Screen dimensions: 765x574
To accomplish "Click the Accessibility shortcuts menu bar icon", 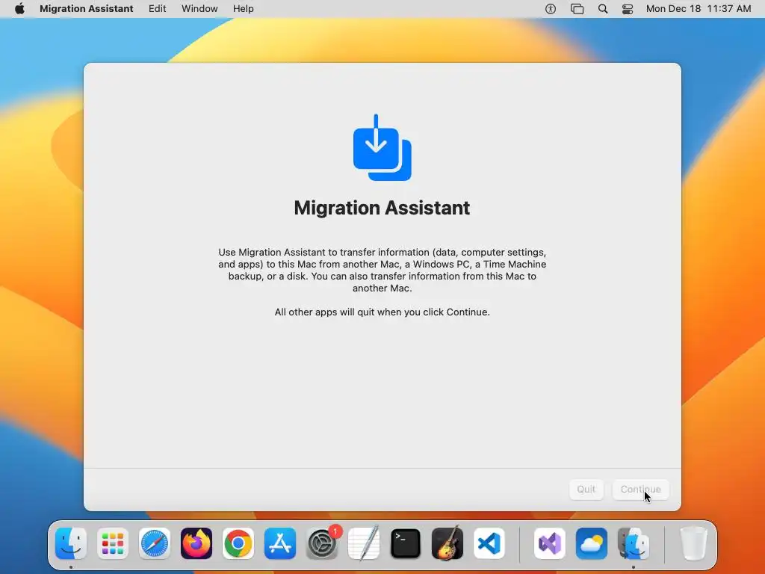I will [551, 9].
